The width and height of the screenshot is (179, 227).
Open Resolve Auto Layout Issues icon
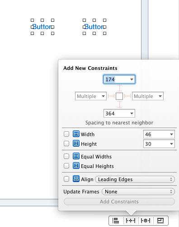[146, 221]
